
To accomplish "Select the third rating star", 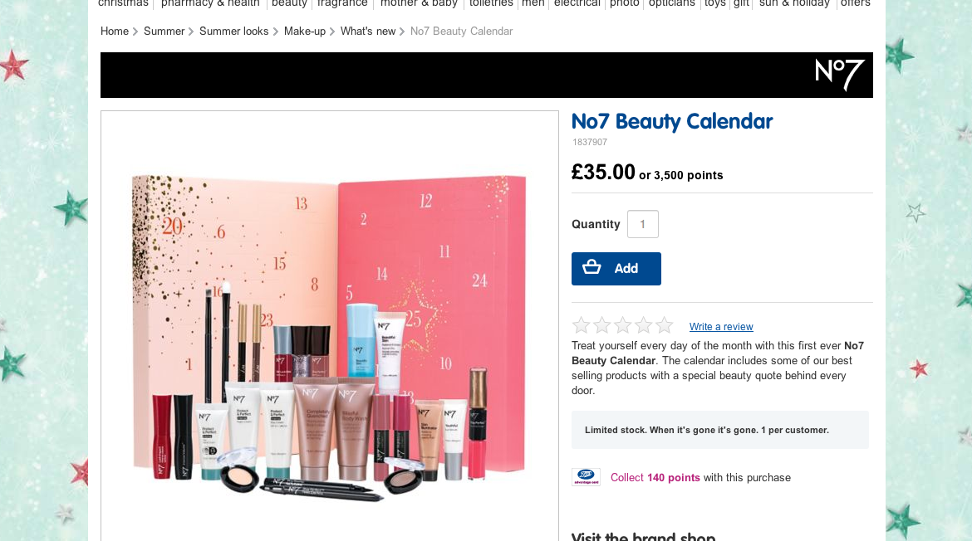I will pos(622,325).
